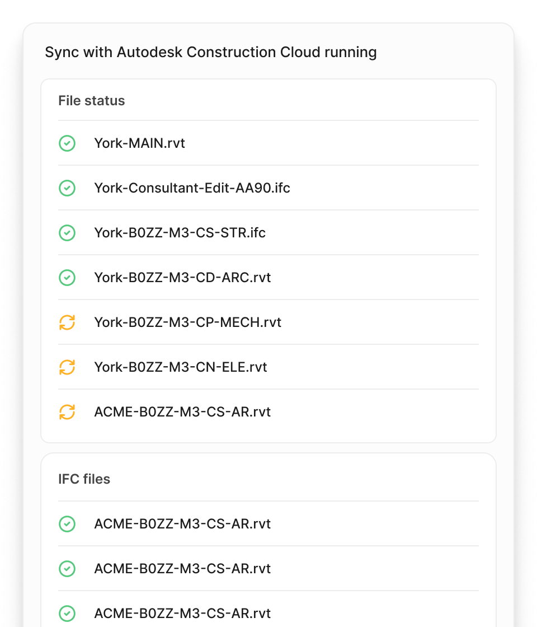The image size is (537, 627).
Task: Click the check icon on the last IFC files row
Action: (67, 614)
